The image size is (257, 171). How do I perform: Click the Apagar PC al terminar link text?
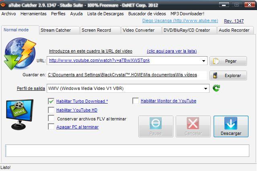[77, 127]
